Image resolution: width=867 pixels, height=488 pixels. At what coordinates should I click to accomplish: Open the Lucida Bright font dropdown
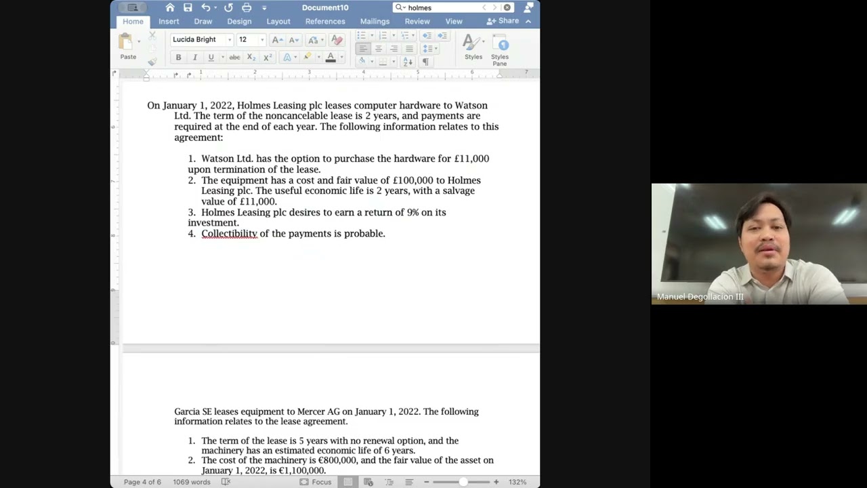click(x=230, y=40)
